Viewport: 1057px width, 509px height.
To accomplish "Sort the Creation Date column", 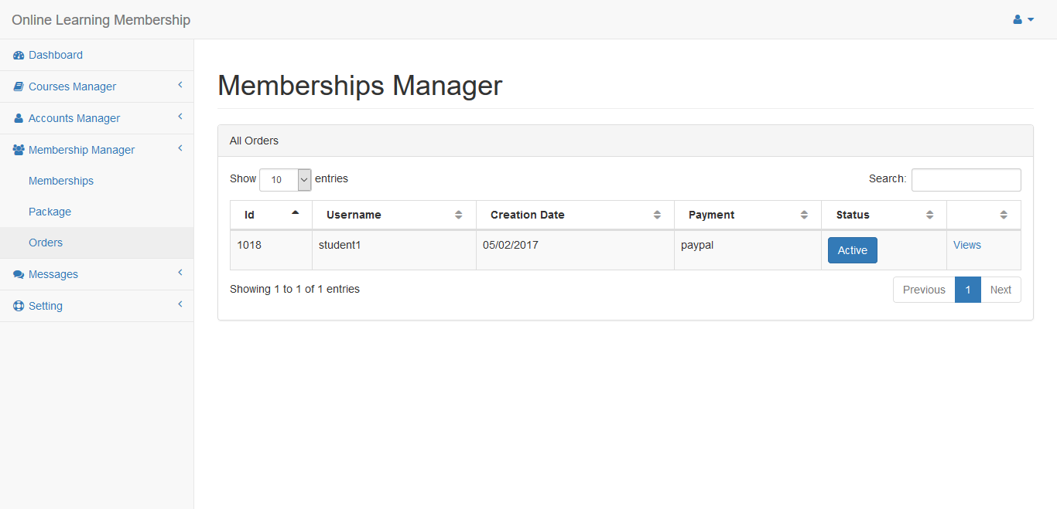I will (657, 215).
